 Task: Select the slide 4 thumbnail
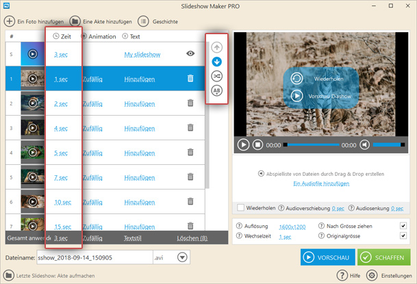33,152
